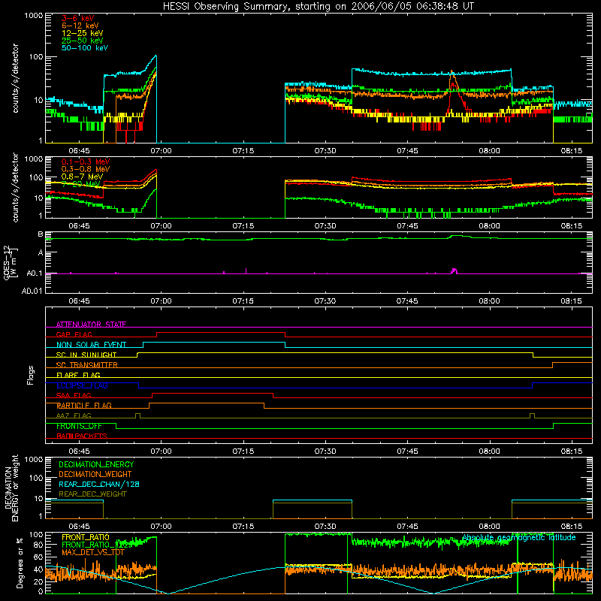
Task: Click the MAX_DET_VS_TOT legend label
Action: 92,552
